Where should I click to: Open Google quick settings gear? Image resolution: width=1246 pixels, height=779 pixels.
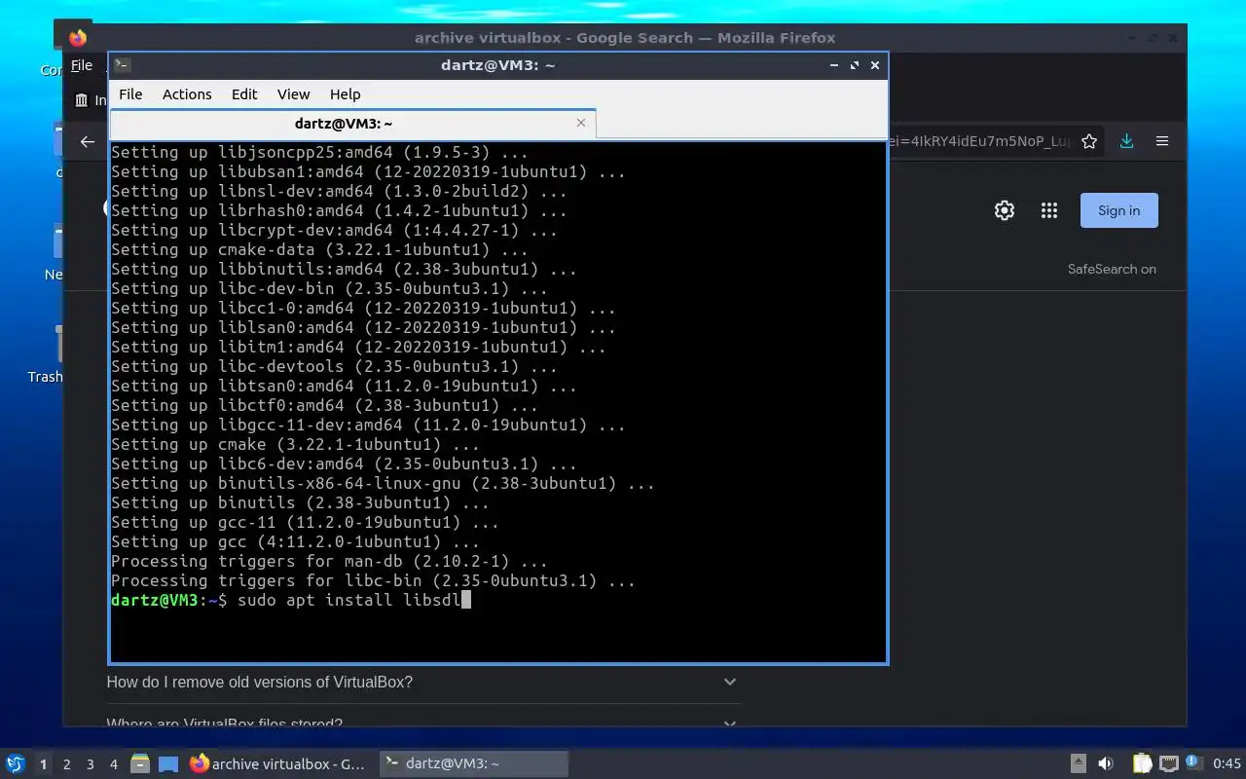tap(1005, 210)
